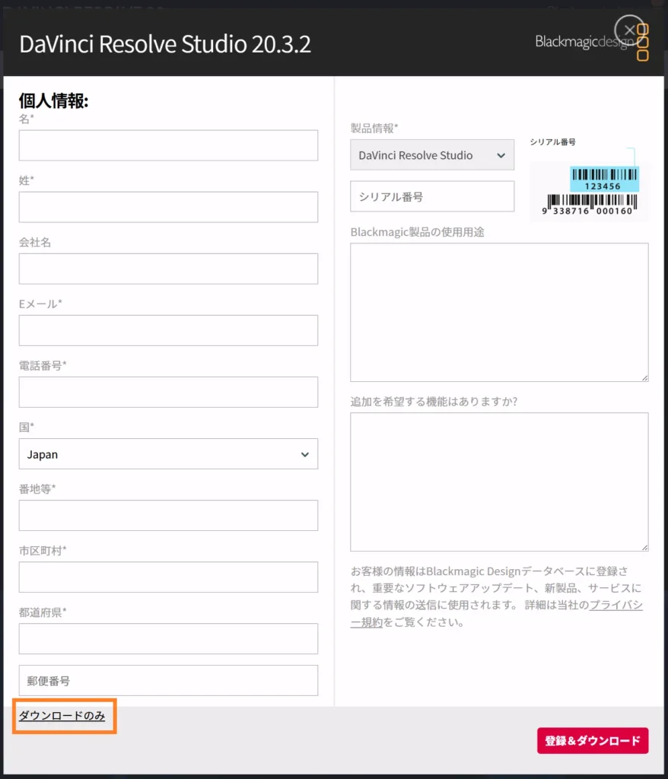668x779 pixels.
Task: Click the ダウンロードのみ link
Action: pyautogui.click(x=62, y=716)
